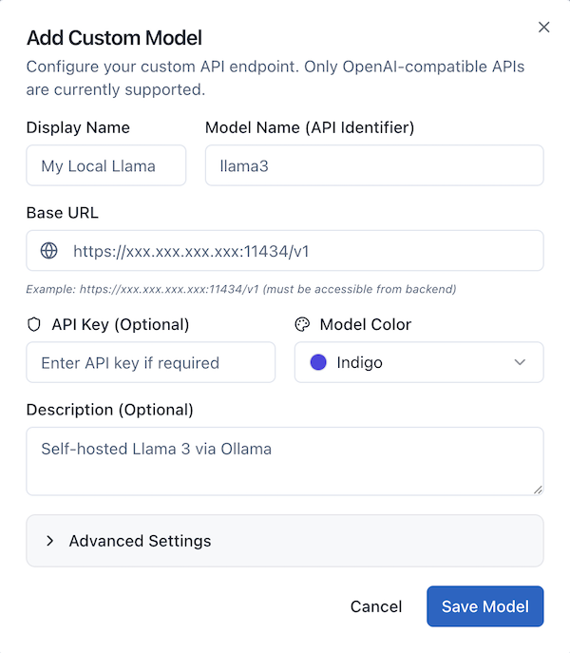Click the globe icon in Base URL

pyautogui.click(x=49, y=251)
